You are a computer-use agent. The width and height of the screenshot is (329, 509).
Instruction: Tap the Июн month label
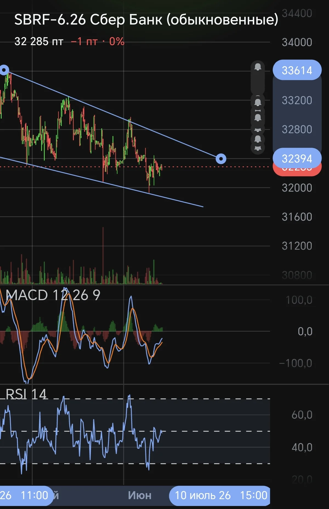coord(140,496)
